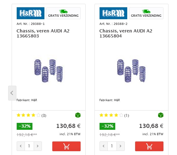The height and width of the screenshot is (155, 177).
Task: Open Chassis, veren AUDI A2 13665803 title
Action: (x=43, y=33)
